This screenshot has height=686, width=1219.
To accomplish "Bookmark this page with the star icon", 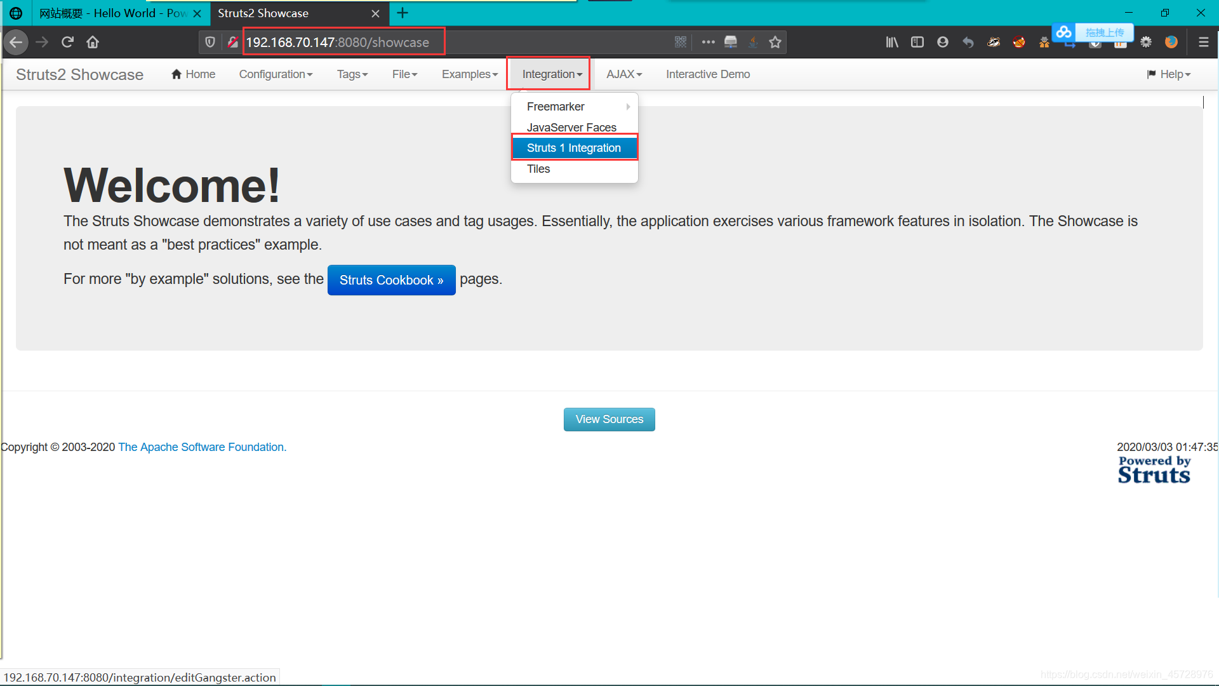I will coord(775,42).
